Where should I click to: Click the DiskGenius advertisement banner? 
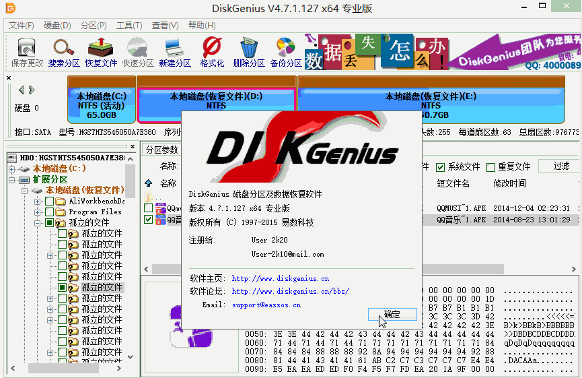tap(443, 52)
